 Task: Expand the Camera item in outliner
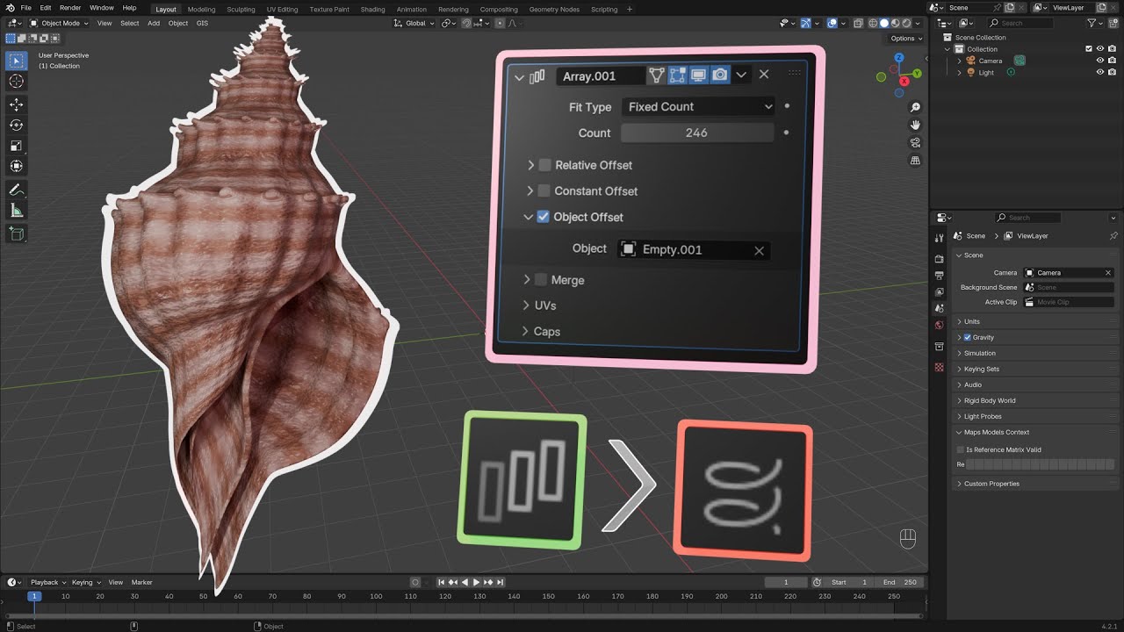click(x=960, y=61)
